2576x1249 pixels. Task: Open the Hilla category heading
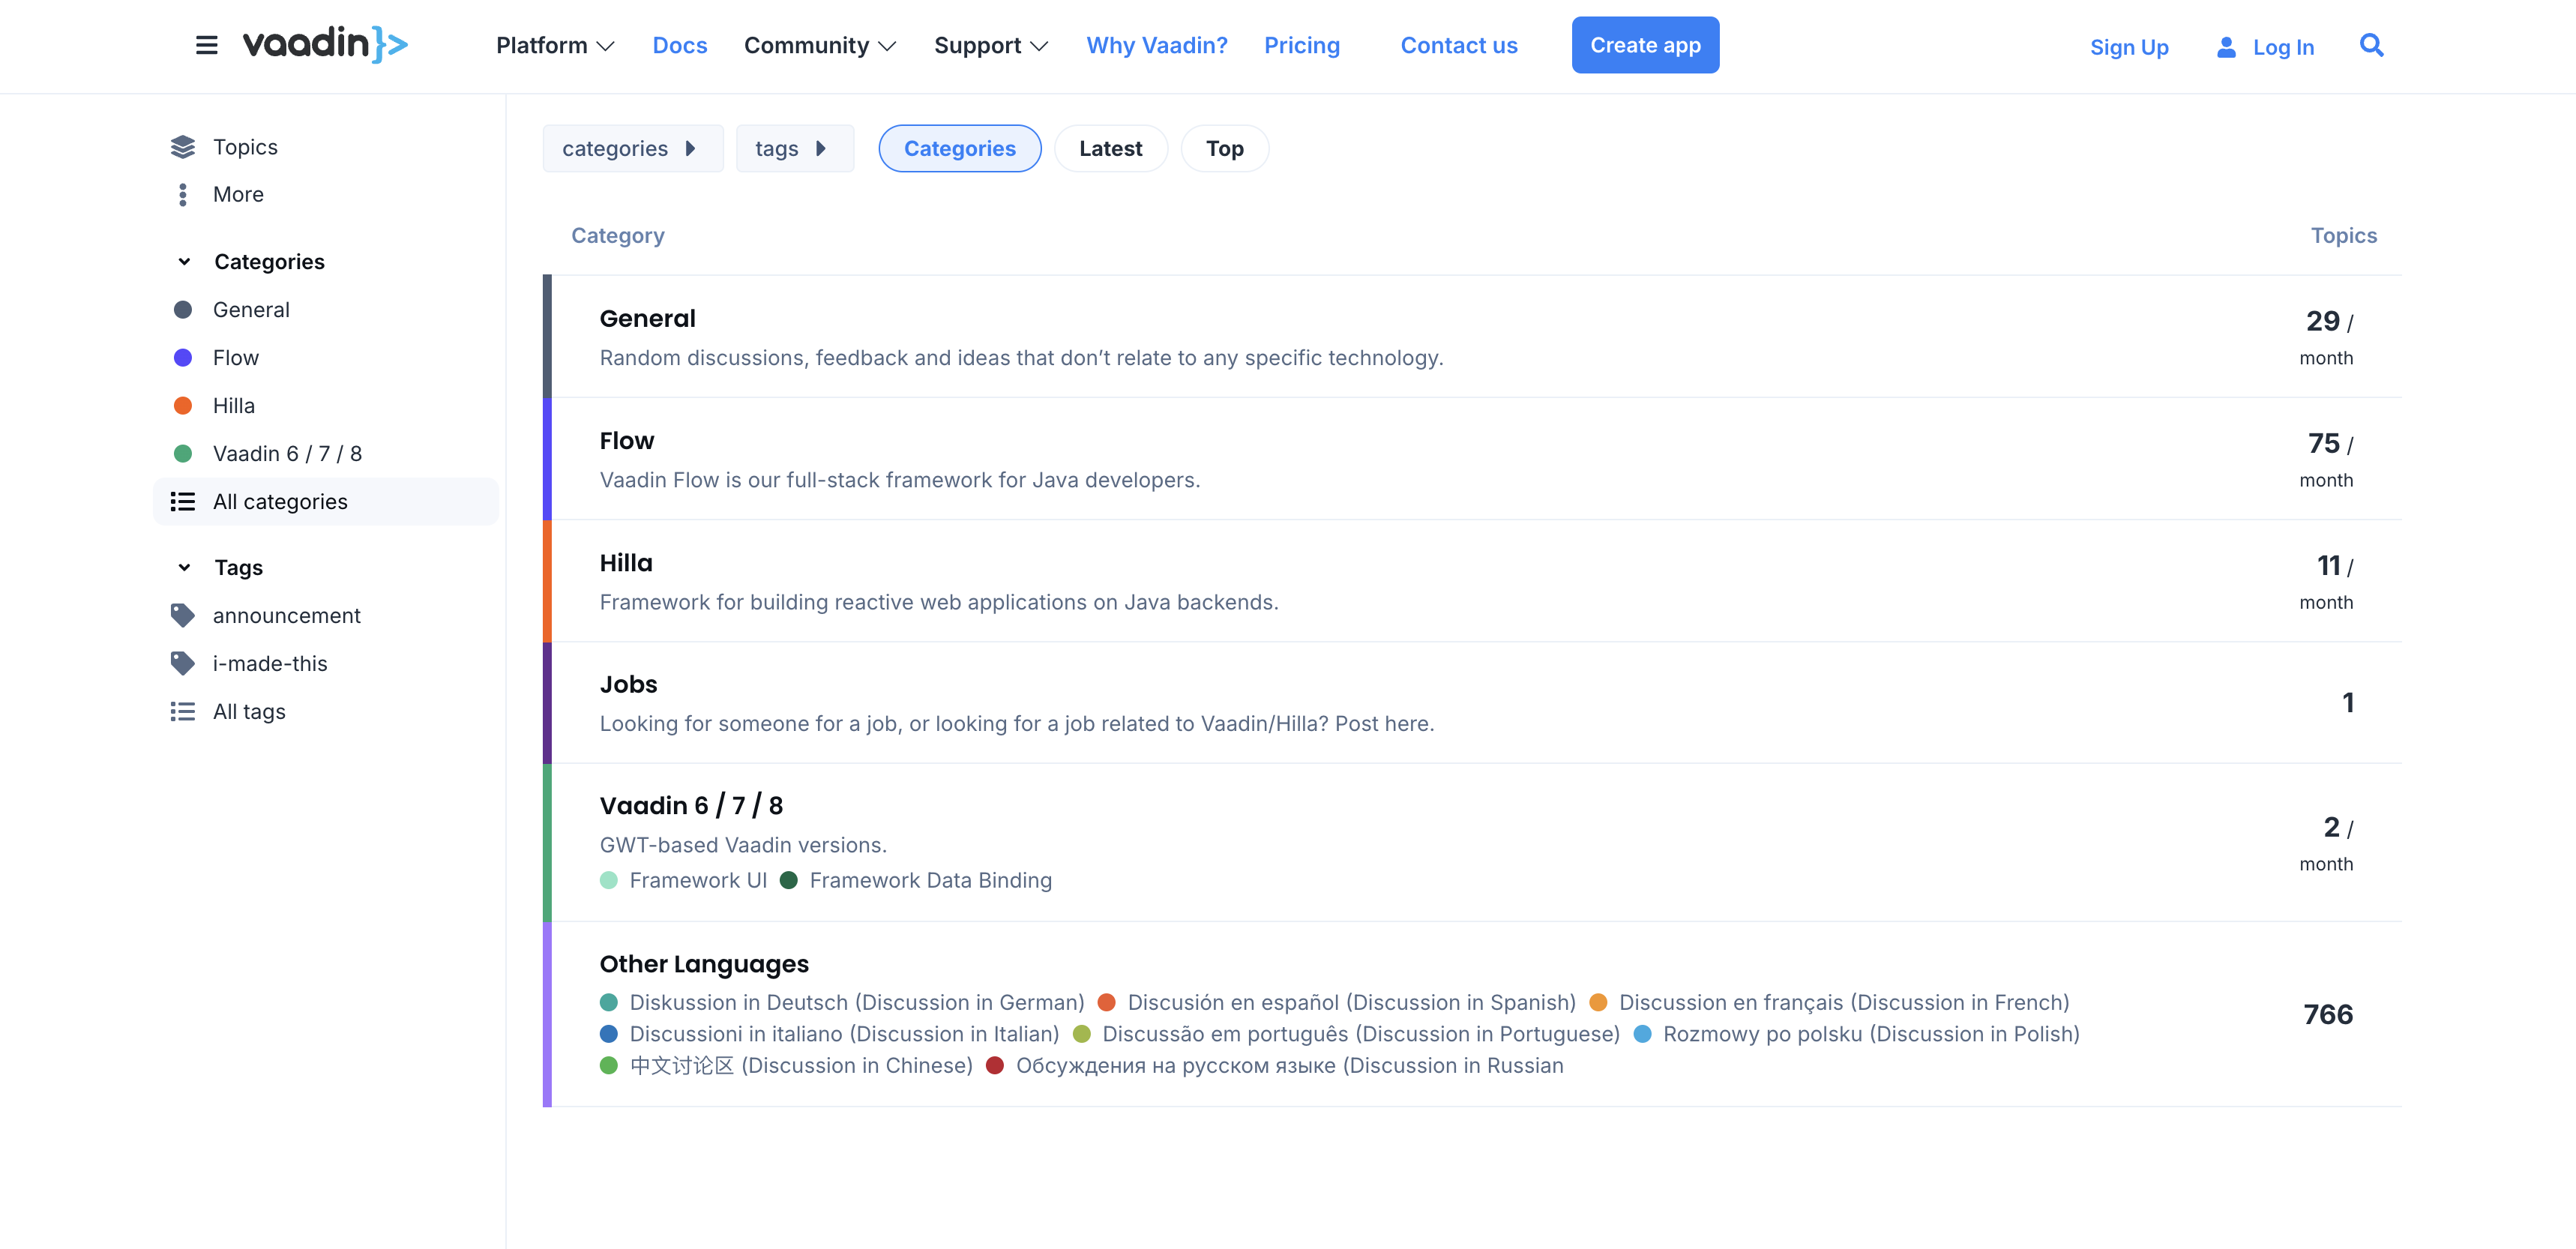[626, 563]
